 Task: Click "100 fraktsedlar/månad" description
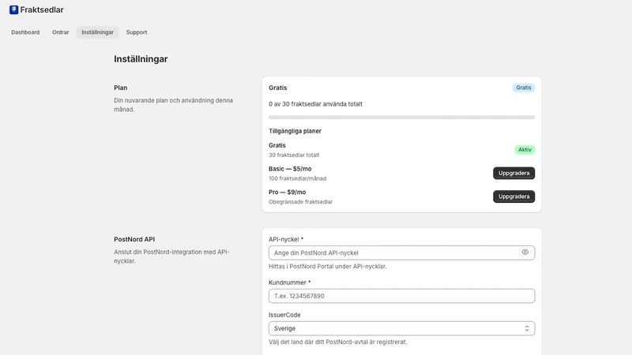(x=298, y=178)
